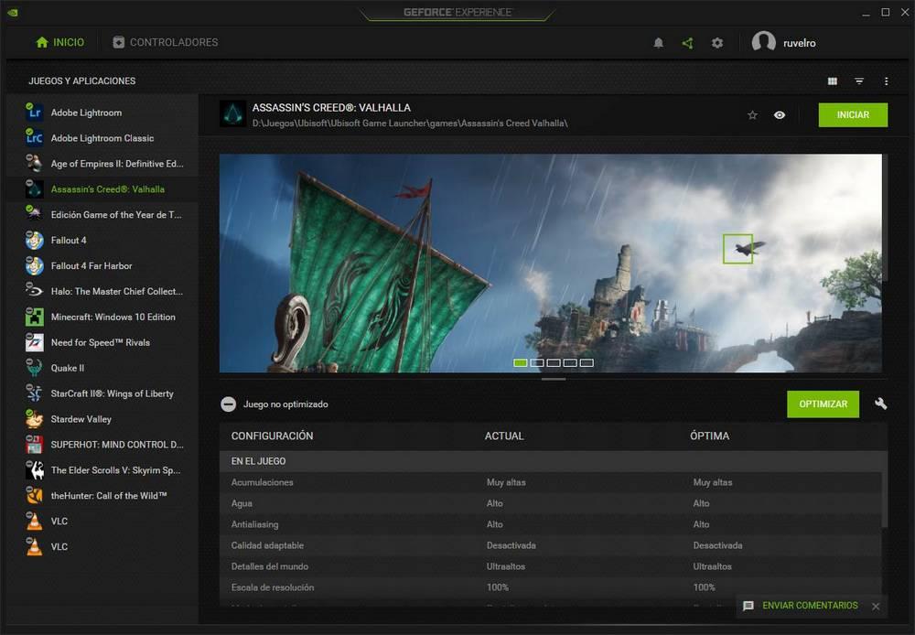The image size is (915, 635).
Task: Open GeForce Experience settings gear
Action: coord(717,42)
